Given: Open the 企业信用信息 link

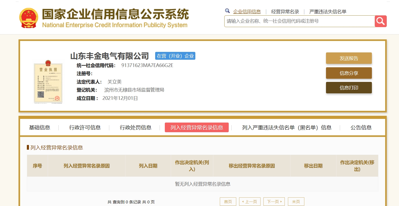Looking at the screenshot, I should (247, 11).
